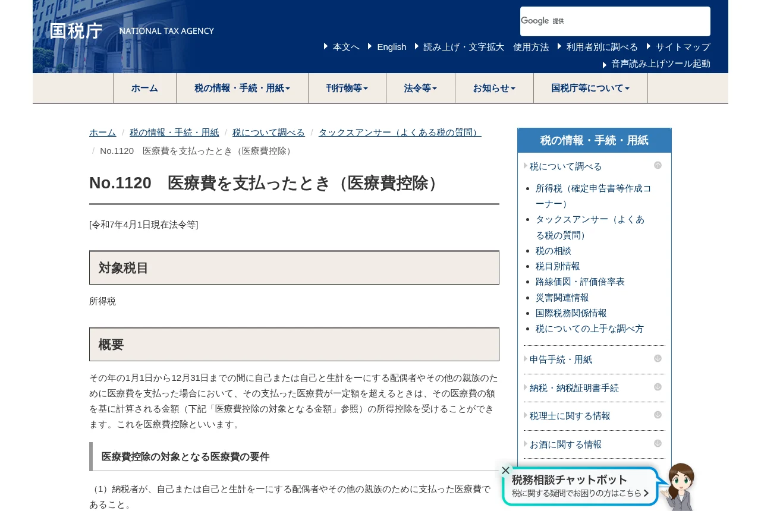Open sidebar 税について調べる entry

tap(566, 166)
